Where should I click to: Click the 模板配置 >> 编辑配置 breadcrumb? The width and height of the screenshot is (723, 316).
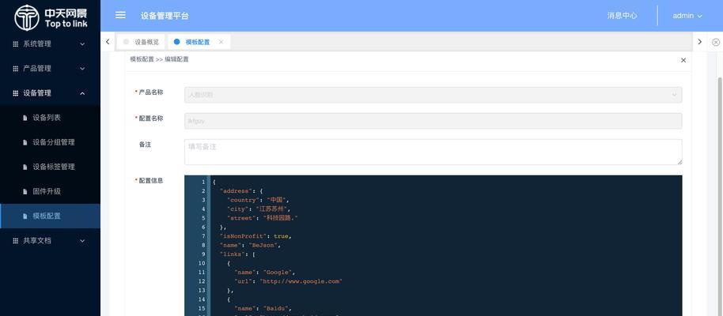[159, 59]
